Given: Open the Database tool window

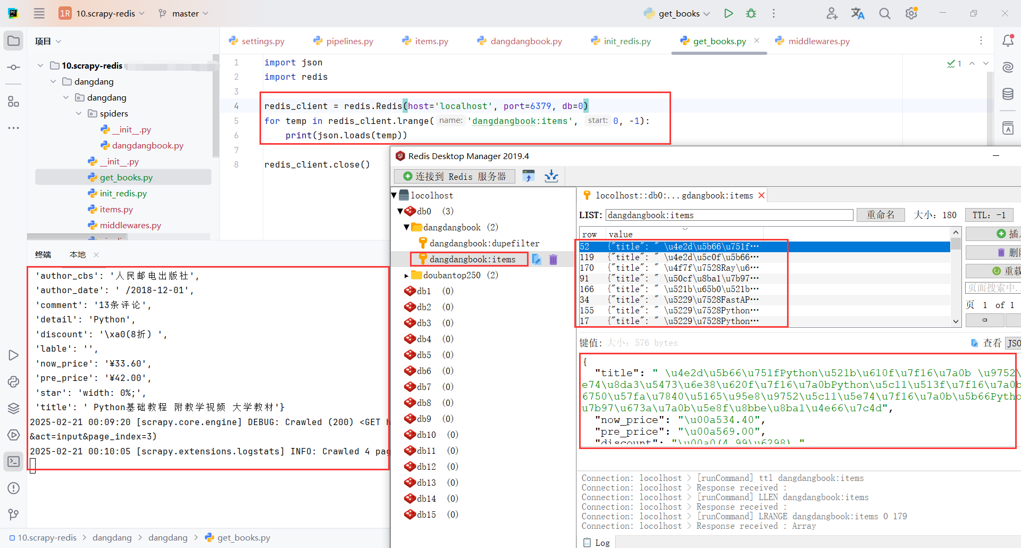Looking at the screenshot, I should click(1008, 94).
